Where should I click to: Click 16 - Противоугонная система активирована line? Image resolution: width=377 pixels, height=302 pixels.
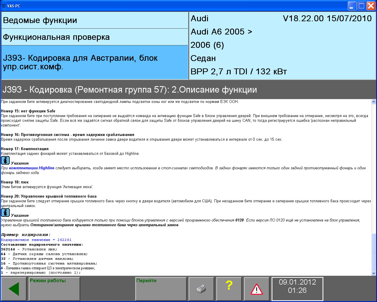[49, 264]
